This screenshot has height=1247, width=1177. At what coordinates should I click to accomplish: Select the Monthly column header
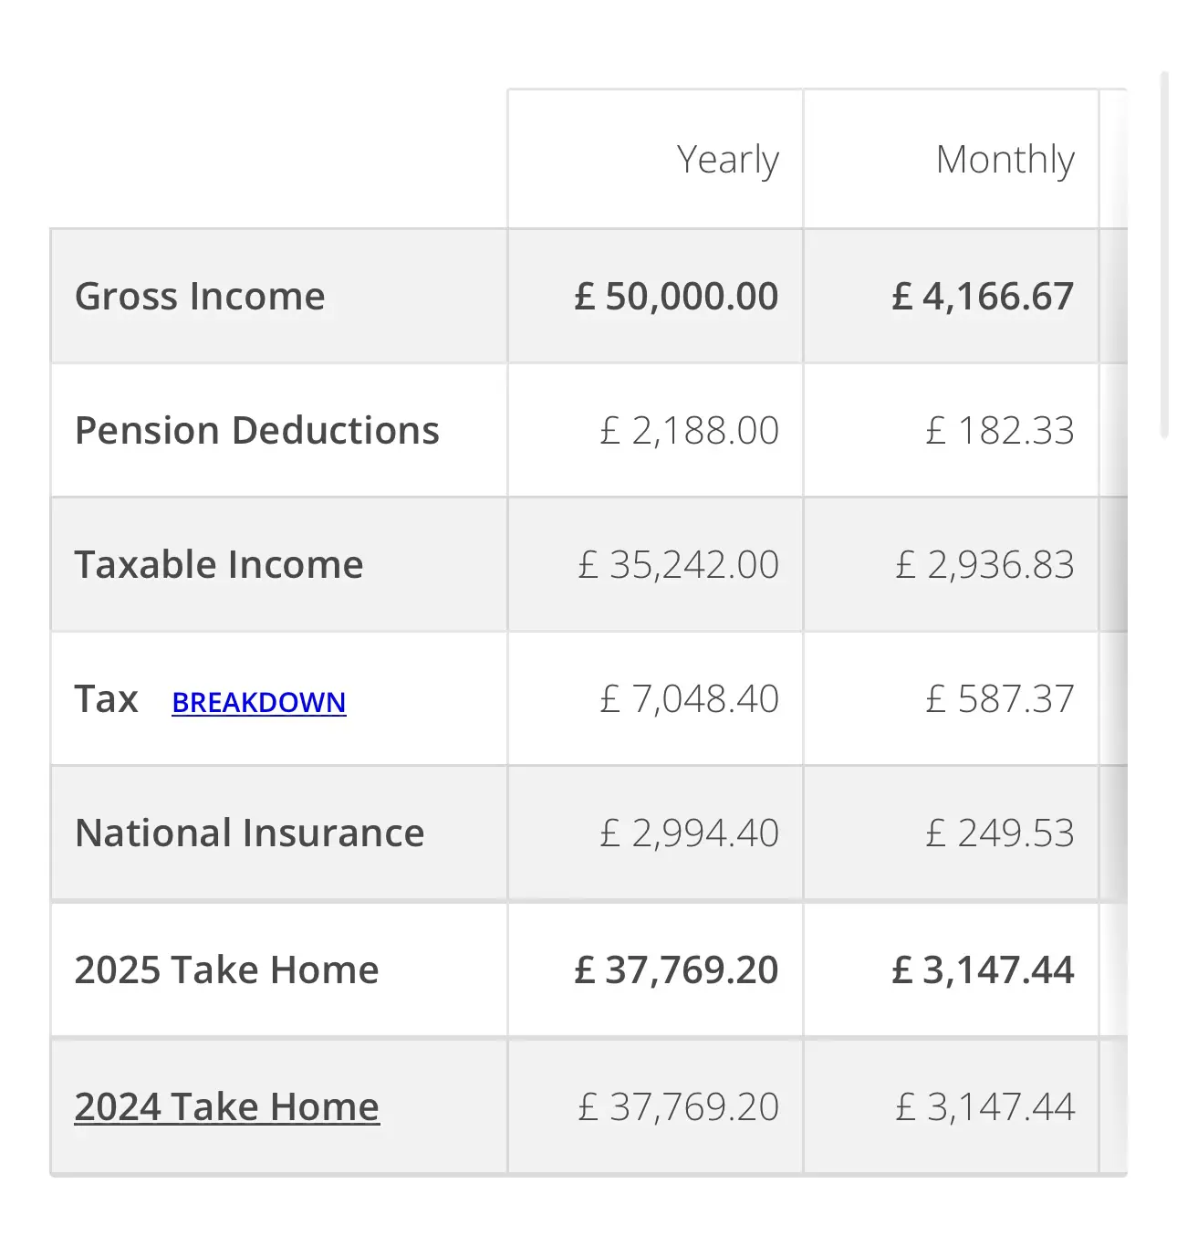(x=1005, y=159)
